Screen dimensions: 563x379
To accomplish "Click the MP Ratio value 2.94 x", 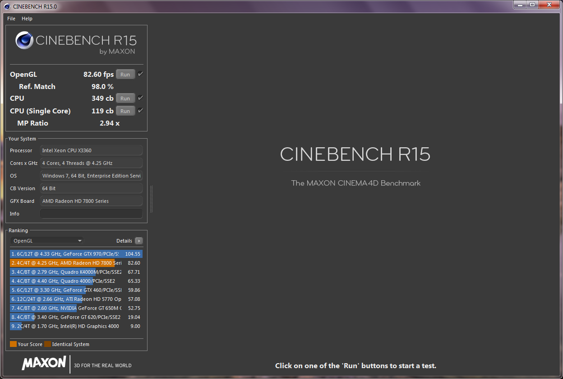I will click(110, 123).
